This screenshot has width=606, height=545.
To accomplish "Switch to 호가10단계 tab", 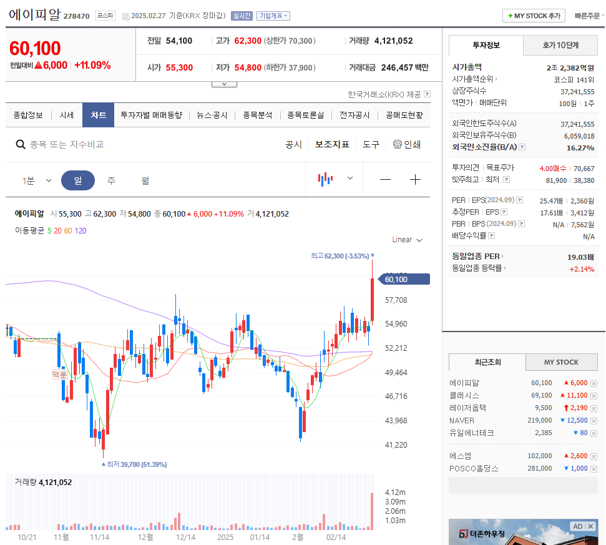I will pyautogui.click(x=560, y=45).
